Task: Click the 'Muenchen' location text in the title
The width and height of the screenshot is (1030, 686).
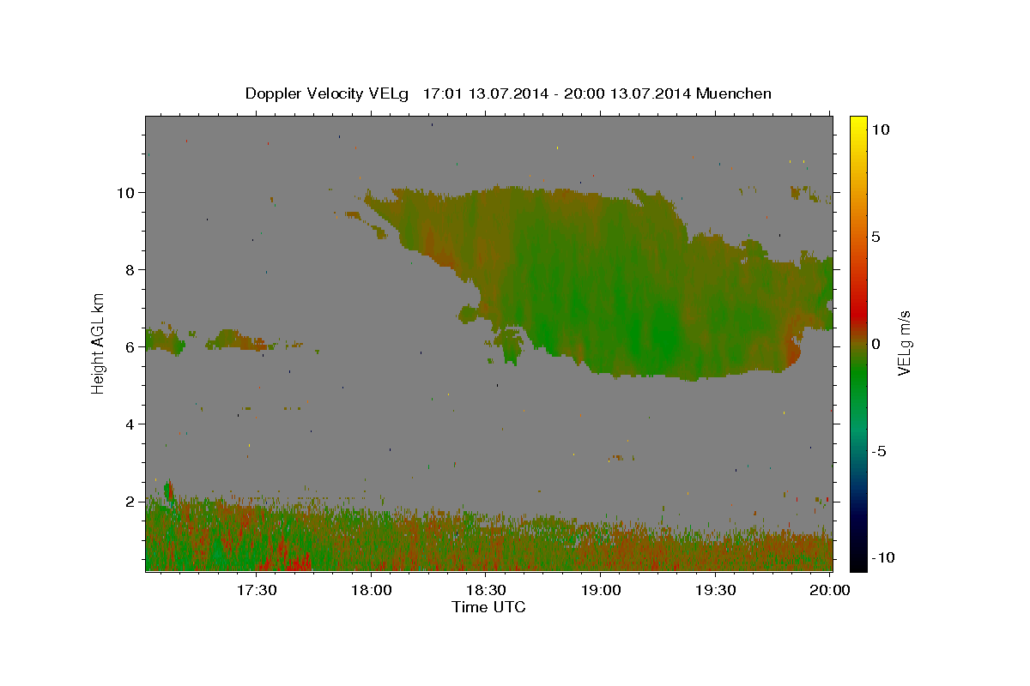Action: click(734, 93)
